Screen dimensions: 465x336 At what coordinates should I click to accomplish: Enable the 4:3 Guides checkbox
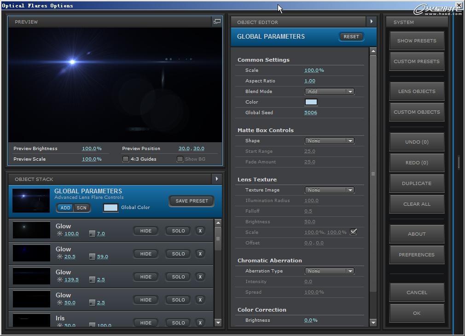[x=126, y=159]
